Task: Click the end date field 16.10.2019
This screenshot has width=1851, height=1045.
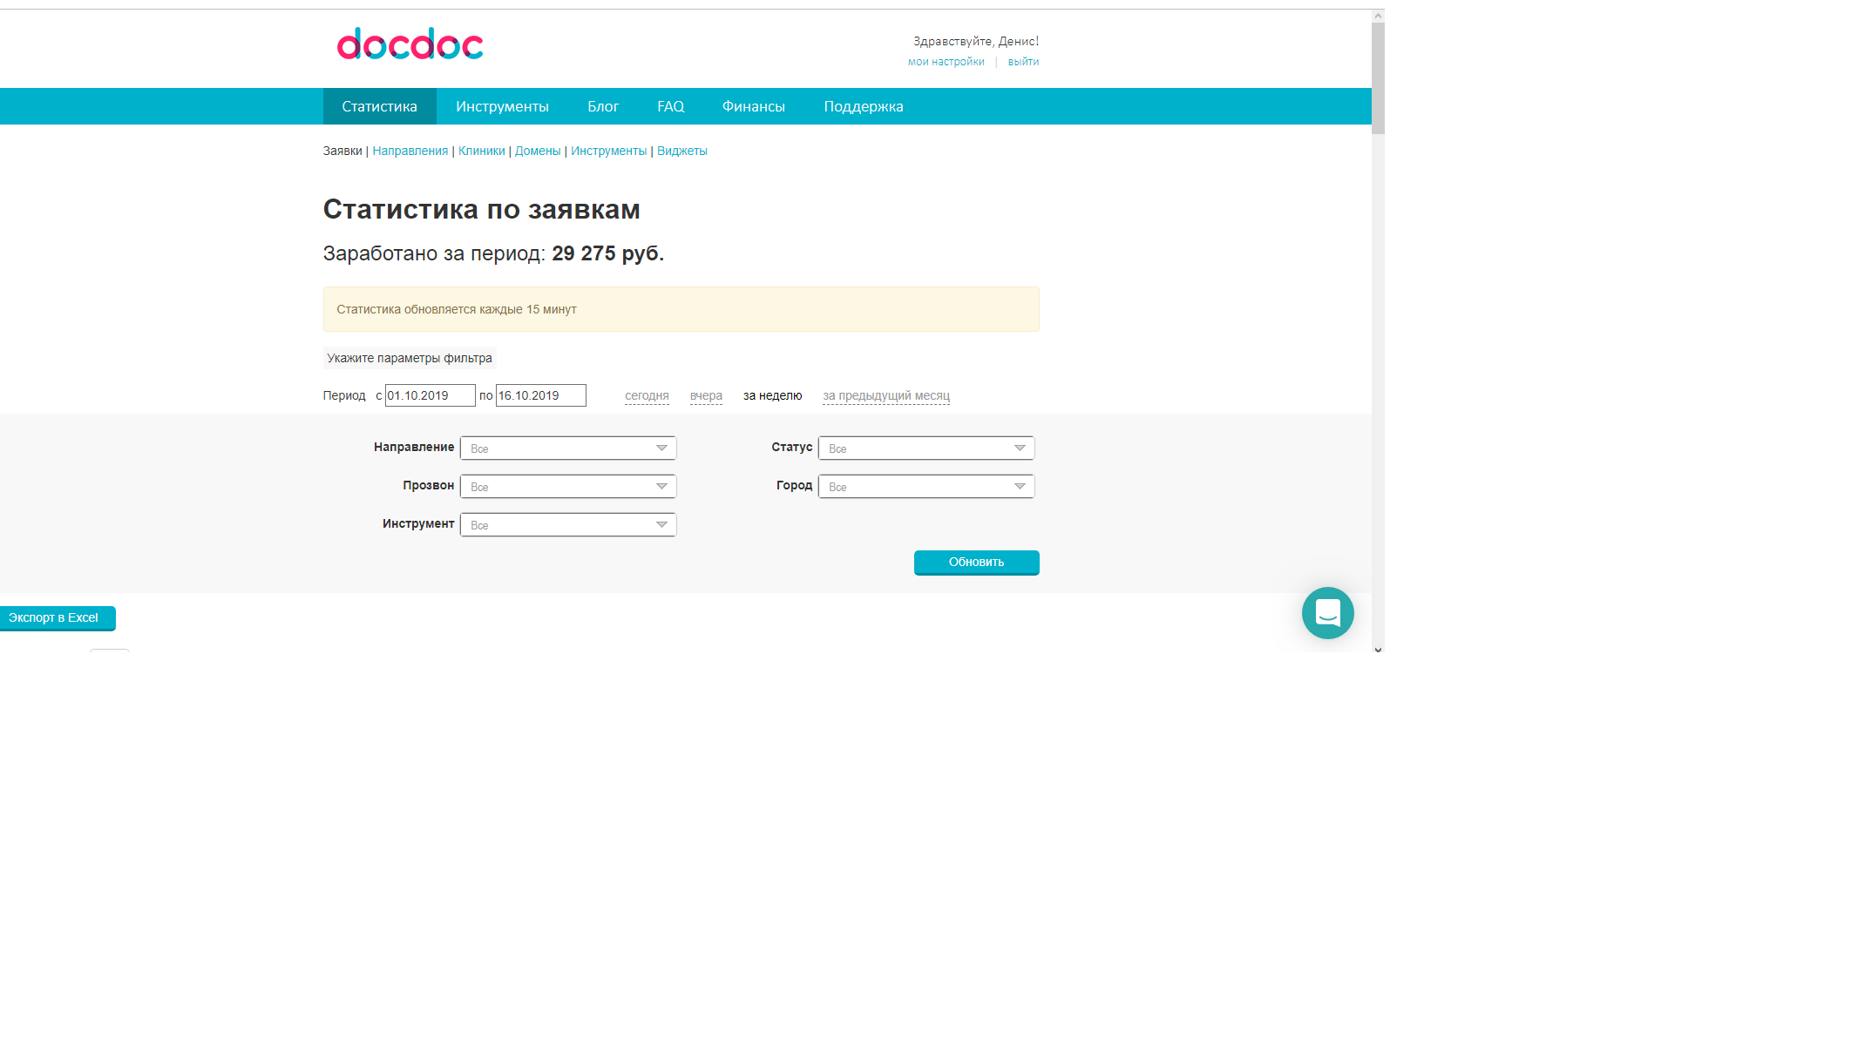Action: pos(540,395)
